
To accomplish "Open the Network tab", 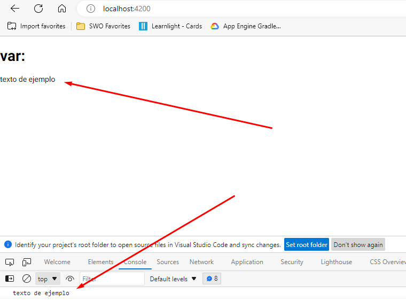I will 201,262.
